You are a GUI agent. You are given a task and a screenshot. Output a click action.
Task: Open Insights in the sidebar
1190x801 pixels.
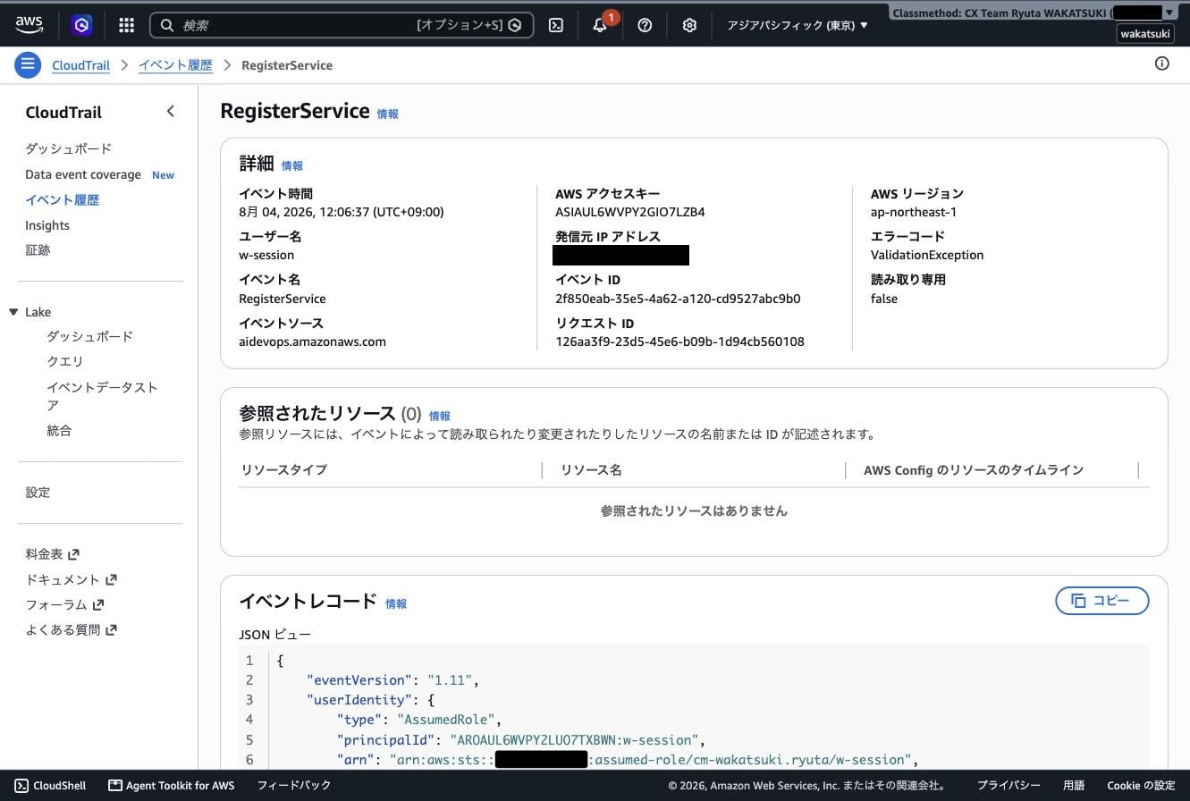[47, 225]
